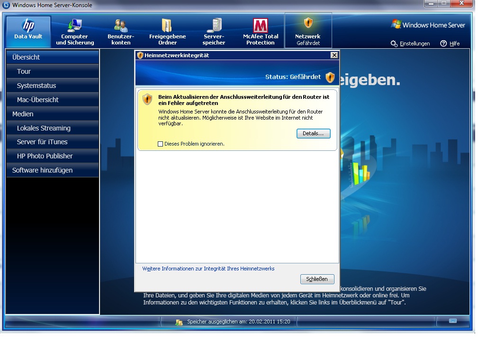The image size is (478, 339).
Task: Select Software hinzufügen in the sidebar
Action: [53, 170]
